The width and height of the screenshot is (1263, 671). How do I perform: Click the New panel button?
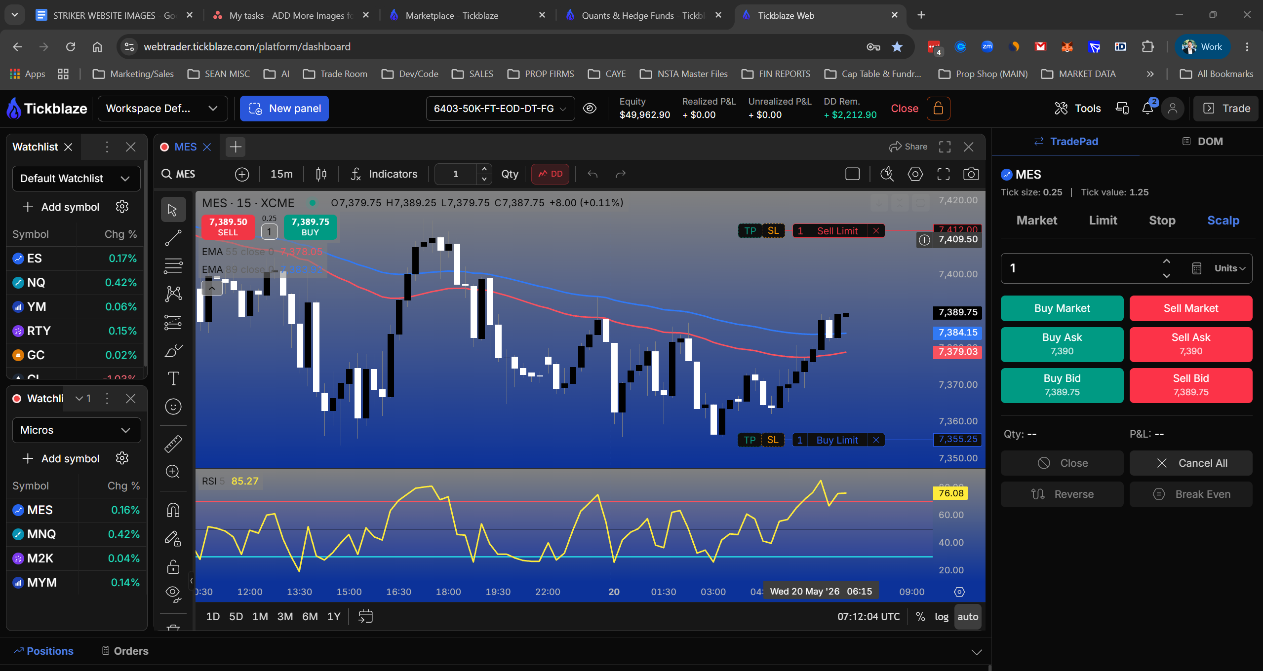(x=284, y=109)
